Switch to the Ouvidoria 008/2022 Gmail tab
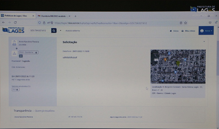The height and width of the screenshot is (129, 219). pos(53,16)
